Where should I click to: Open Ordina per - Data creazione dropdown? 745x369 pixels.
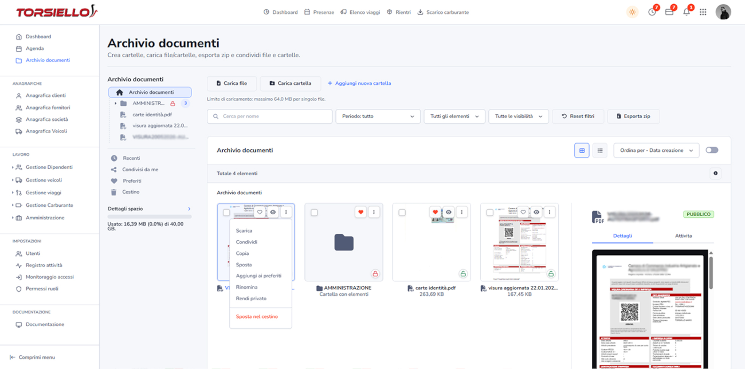coord(656,151)
